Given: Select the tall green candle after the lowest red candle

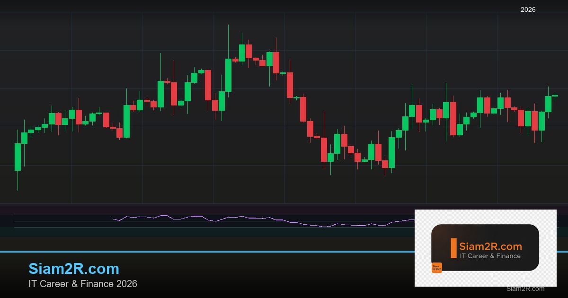Looking at the screenshot, I should [x=391, y=152].
